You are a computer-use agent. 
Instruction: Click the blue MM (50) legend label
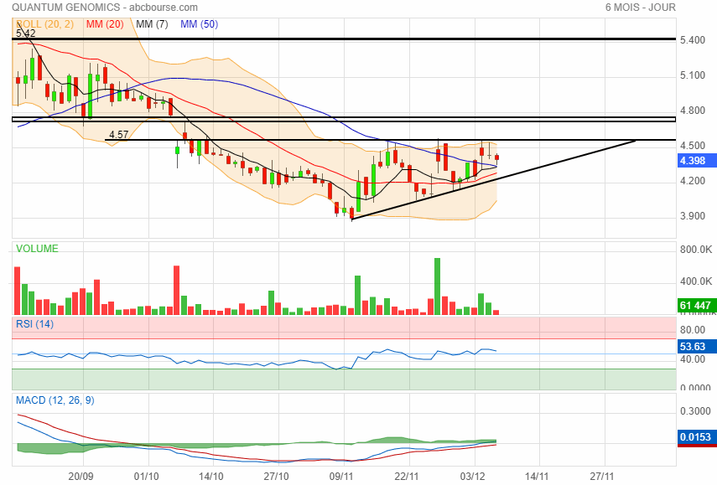(199, 24)
